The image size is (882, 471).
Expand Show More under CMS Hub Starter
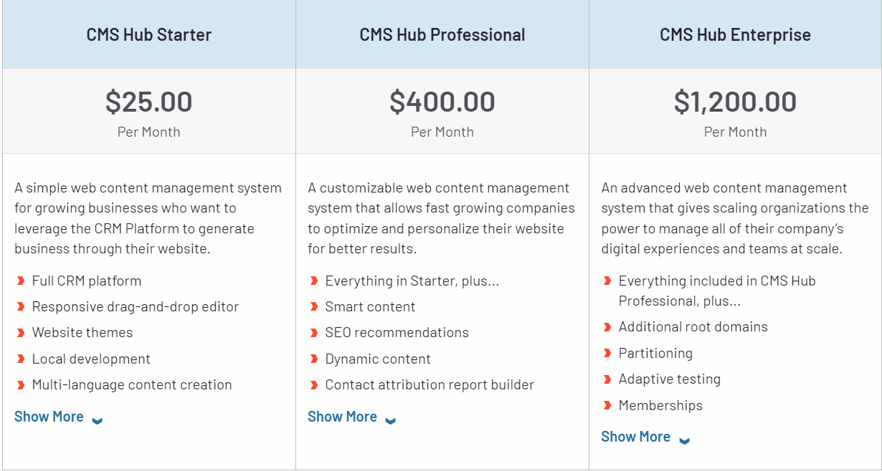pyautogui.click(x=49, y=416)
